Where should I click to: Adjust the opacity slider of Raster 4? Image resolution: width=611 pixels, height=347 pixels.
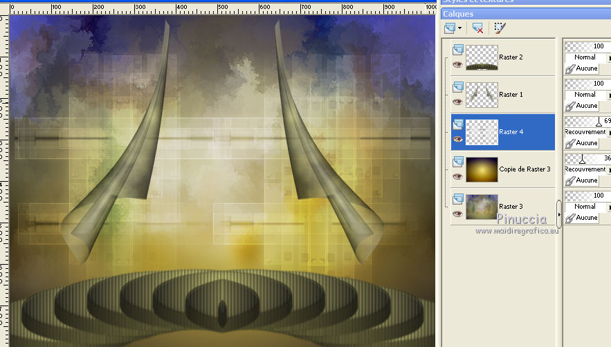587,121
